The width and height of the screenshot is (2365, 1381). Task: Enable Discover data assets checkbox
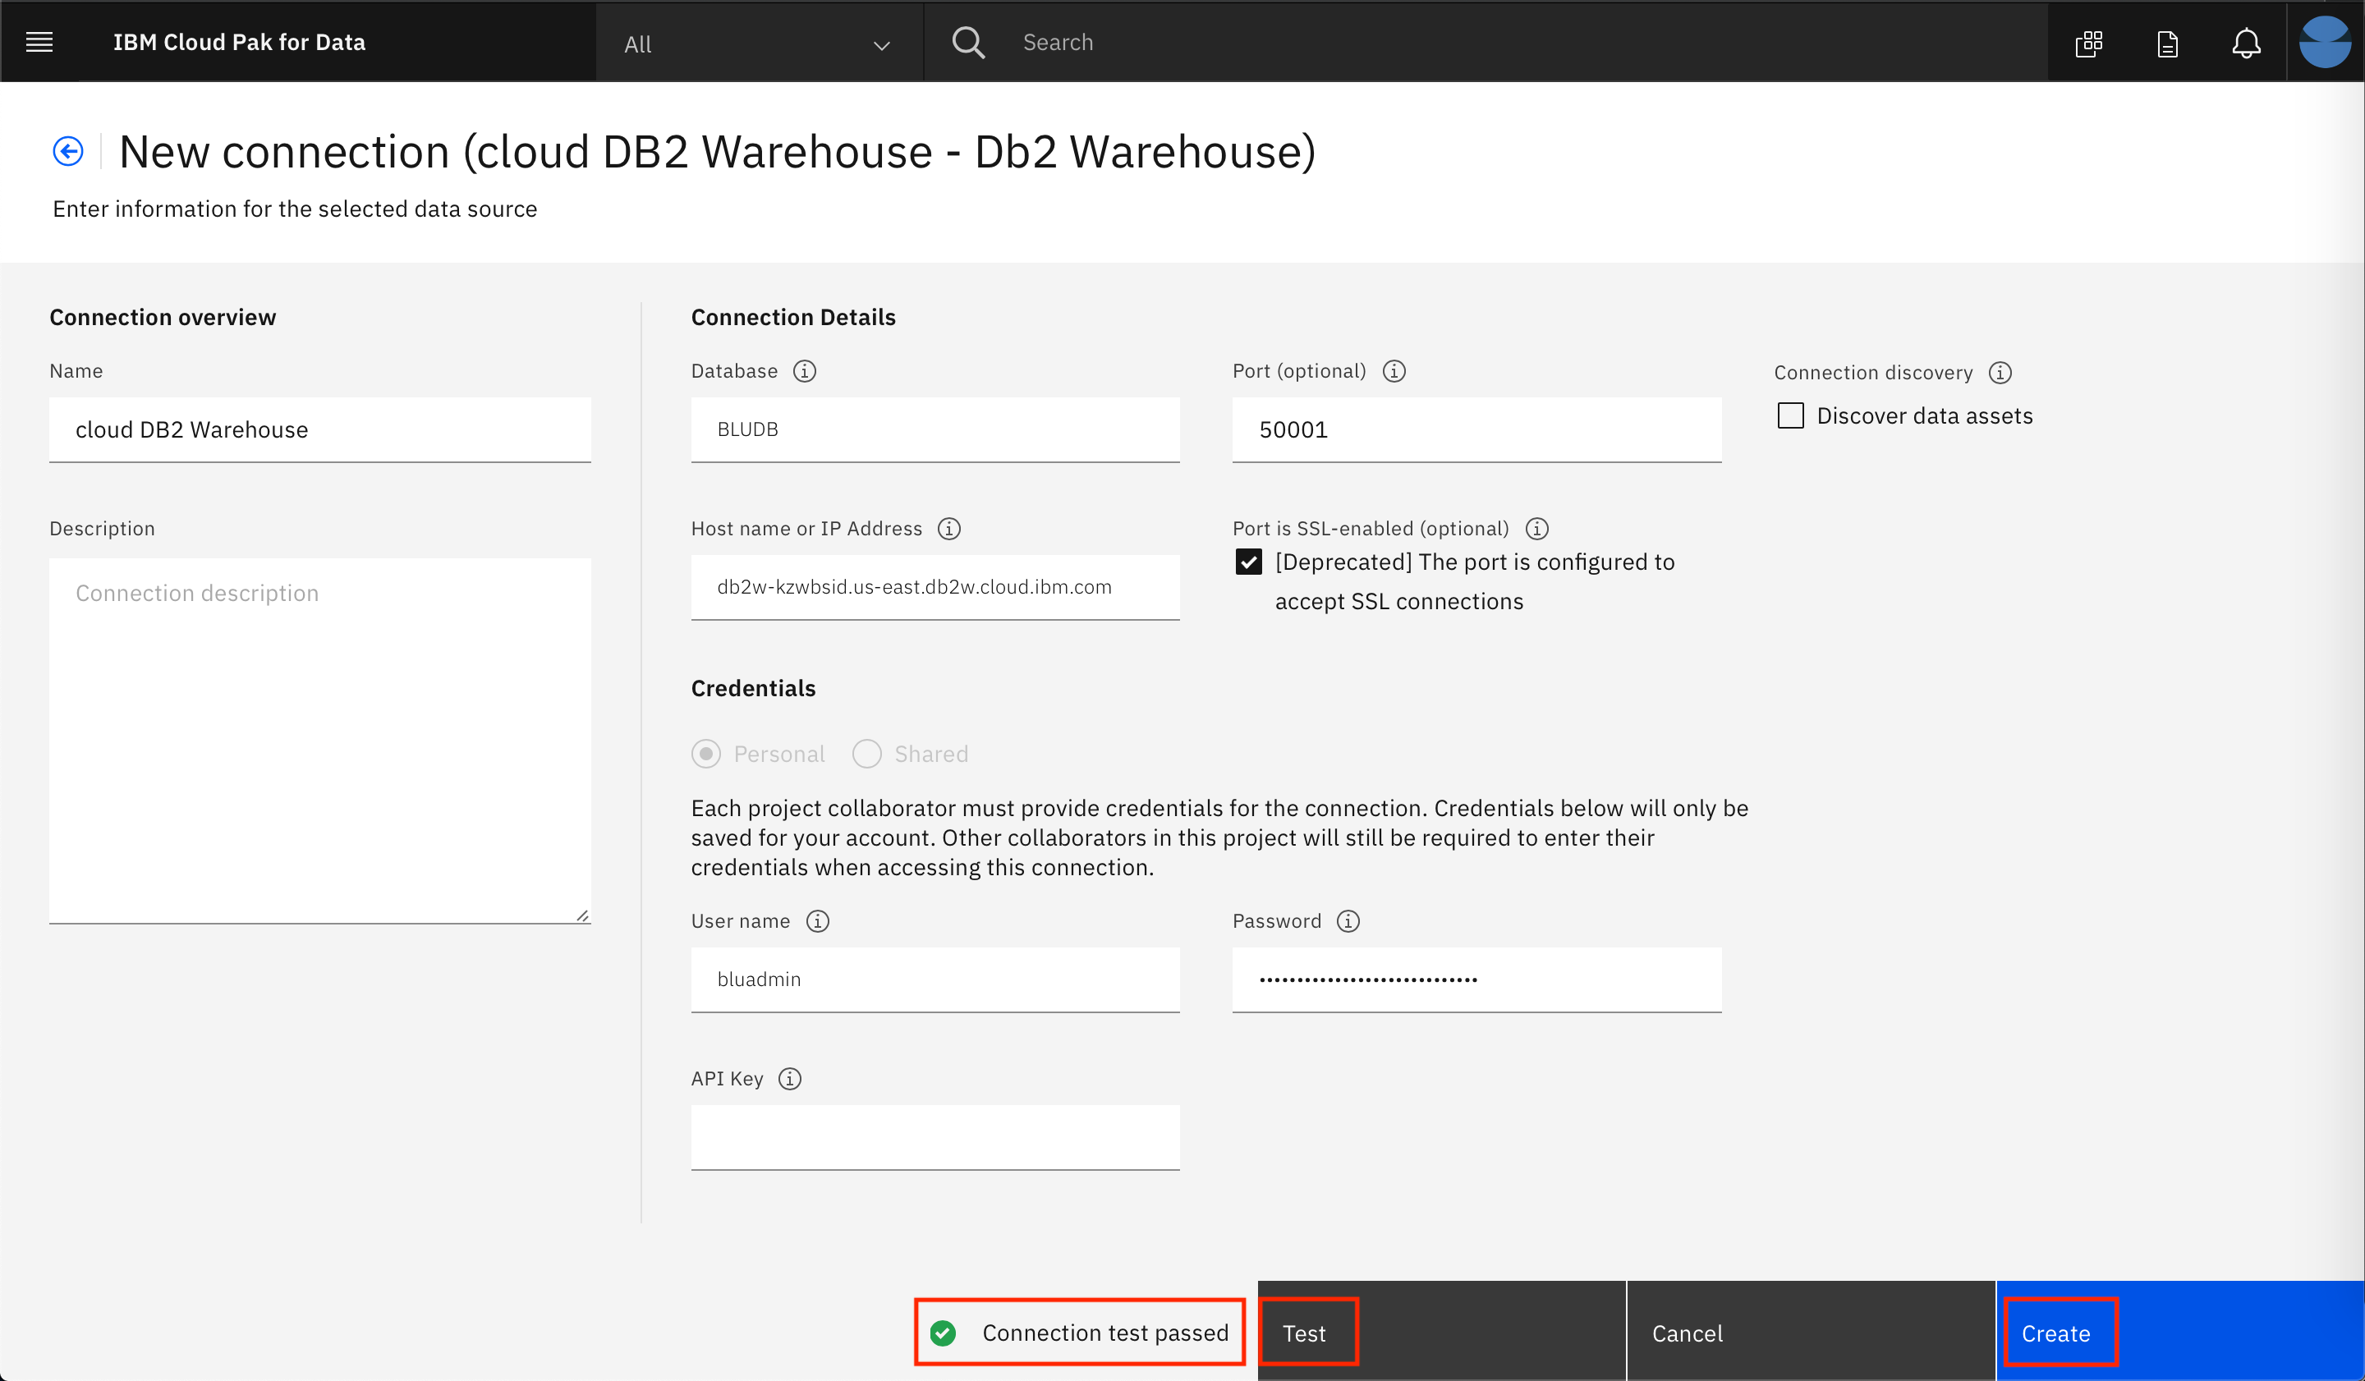[1789, 415]
